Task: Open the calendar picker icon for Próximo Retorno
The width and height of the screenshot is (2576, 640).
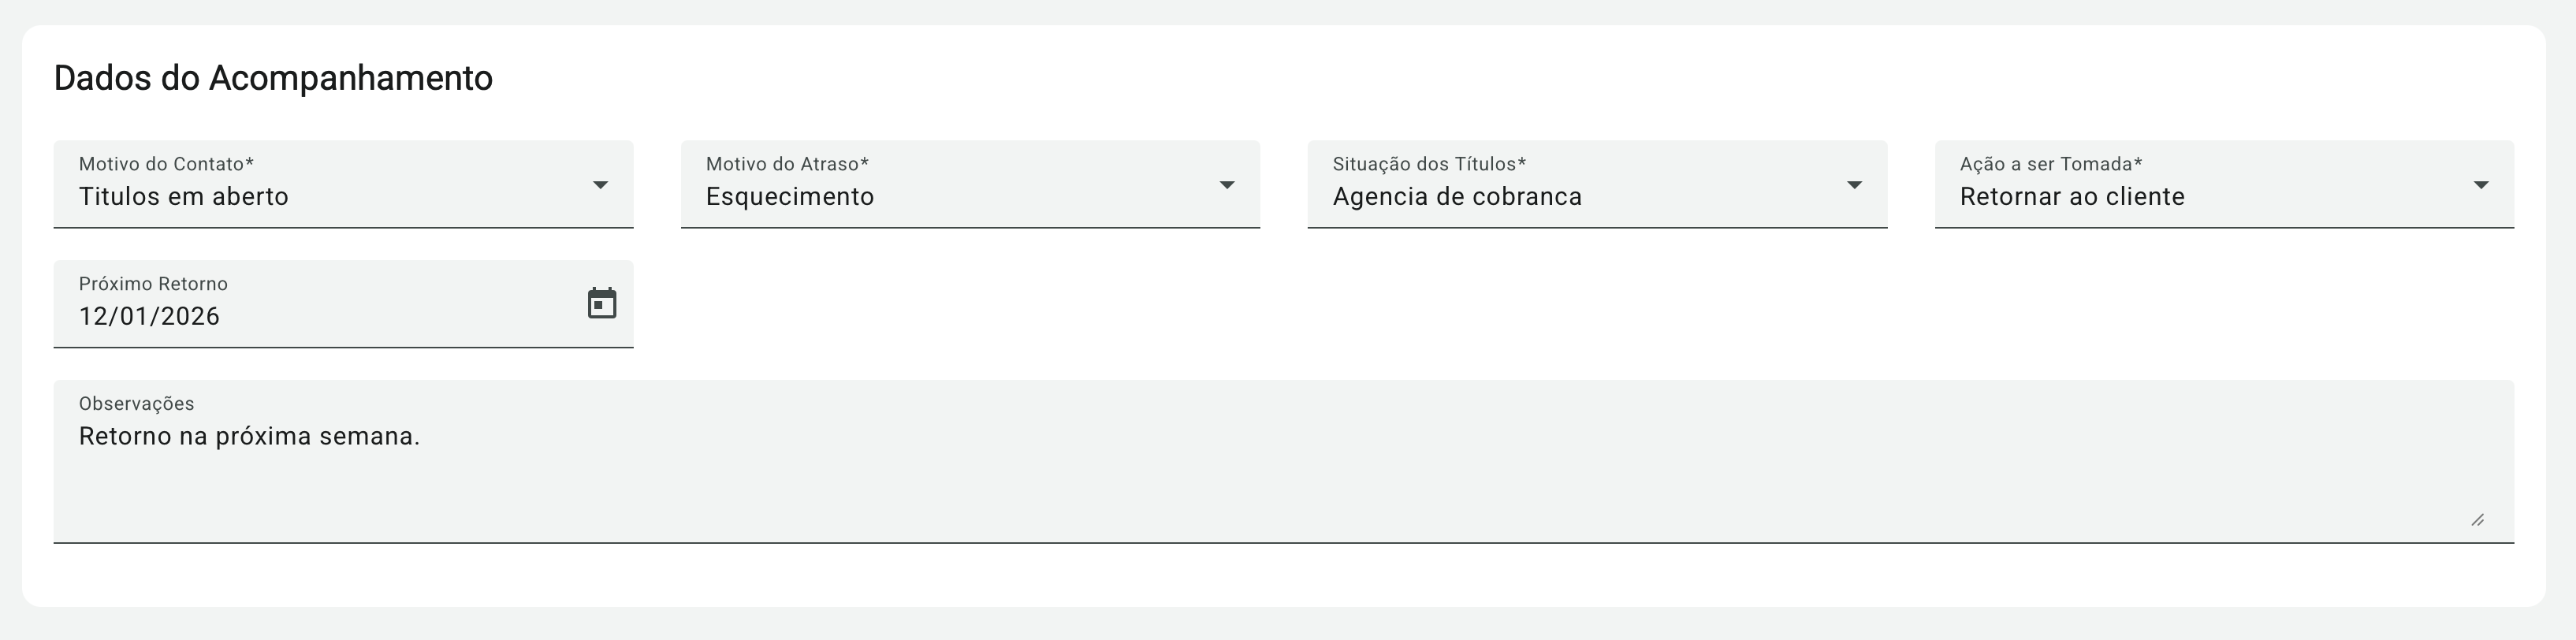Action: tap(601, 303)
